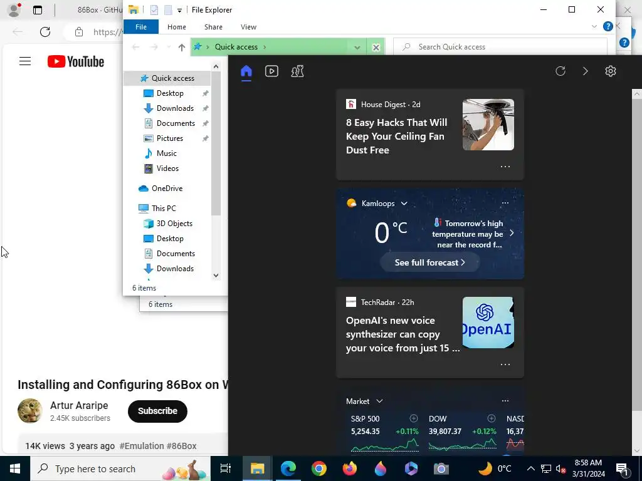This screenshot has height=481, width=642.
Task: Open the Artur Araripe channel link
Action: (79, 405)
